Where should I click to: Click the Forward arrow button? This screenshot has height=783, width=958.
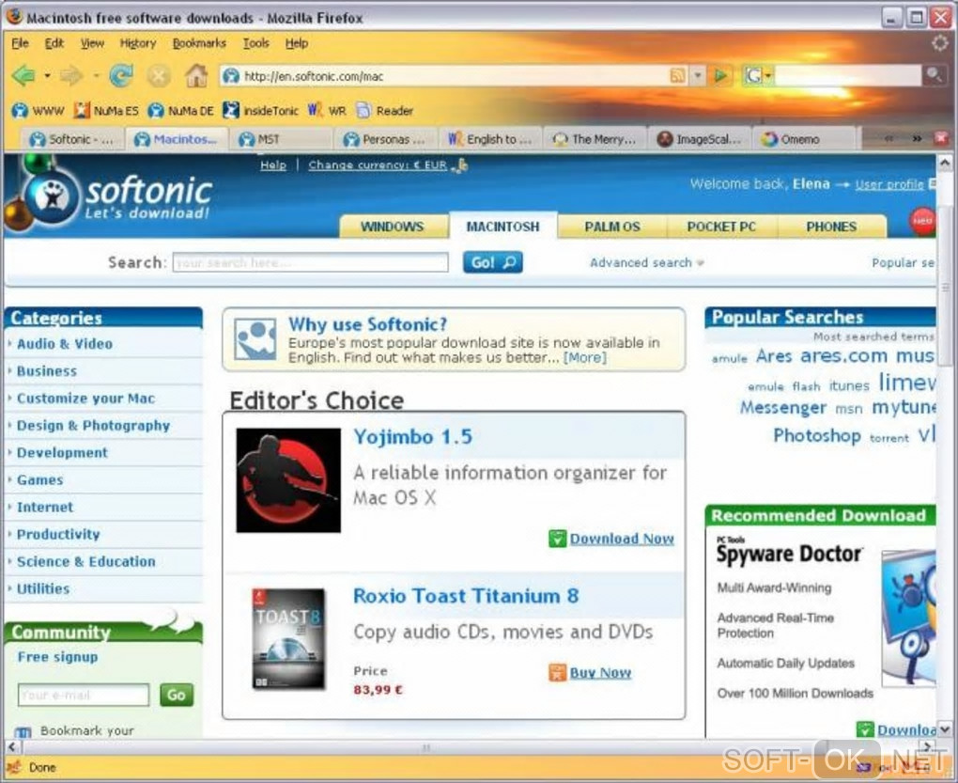[71, 76]
